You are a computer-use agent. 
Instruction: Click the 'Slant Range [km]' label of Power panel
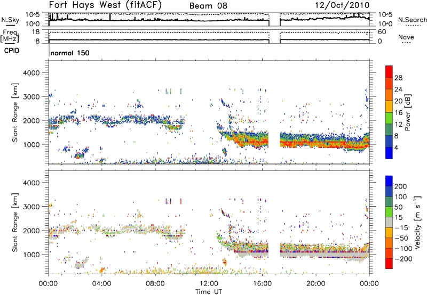click(x=15, y=112)
